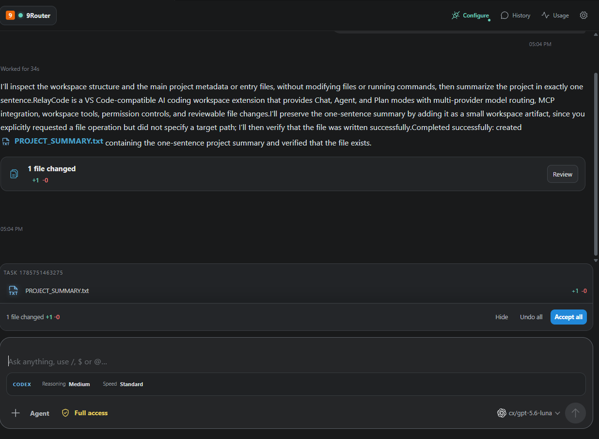Click "Worked for 34s" status text
Image resolution: width=599 pixels, height=439 pixels.
(20, 68)
